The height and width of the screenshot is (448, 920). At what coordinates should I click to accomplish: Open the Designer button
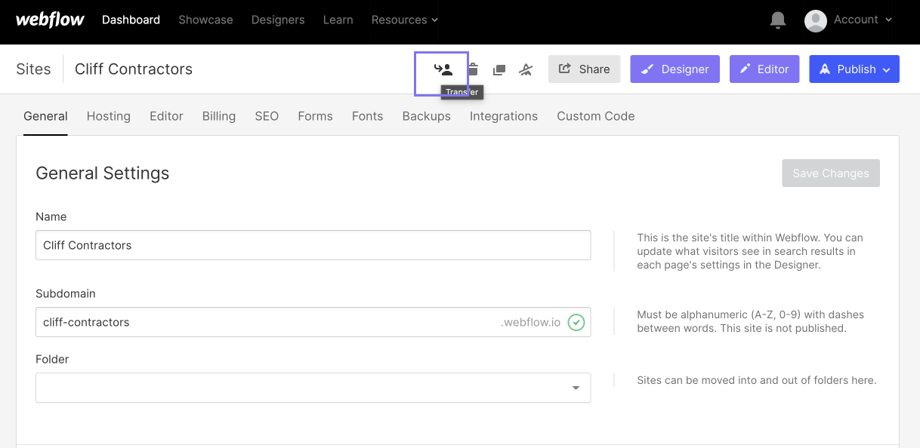[x=675, y=69]
